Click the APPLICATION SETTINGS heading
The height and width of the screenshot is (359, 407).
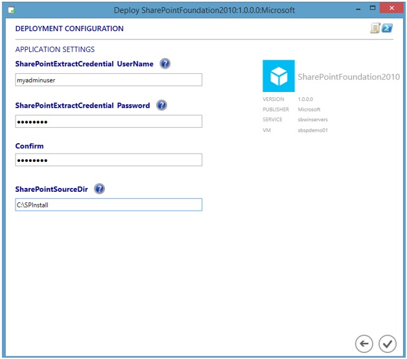point(55,49)
